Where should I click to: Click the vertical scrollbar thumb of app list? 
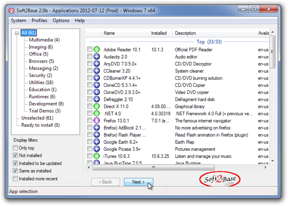272,52
